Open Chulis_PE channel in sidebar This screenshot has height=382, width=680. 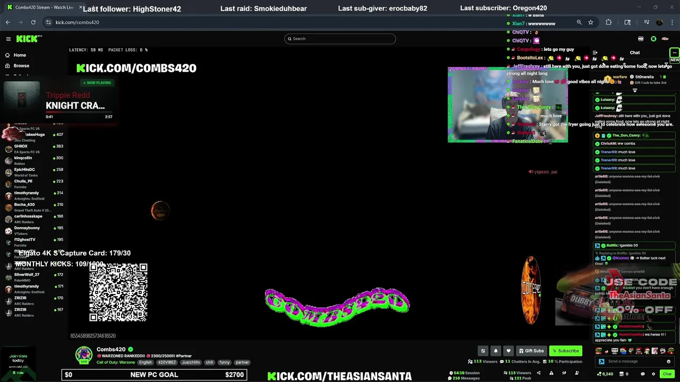click(x=33, y=184)
